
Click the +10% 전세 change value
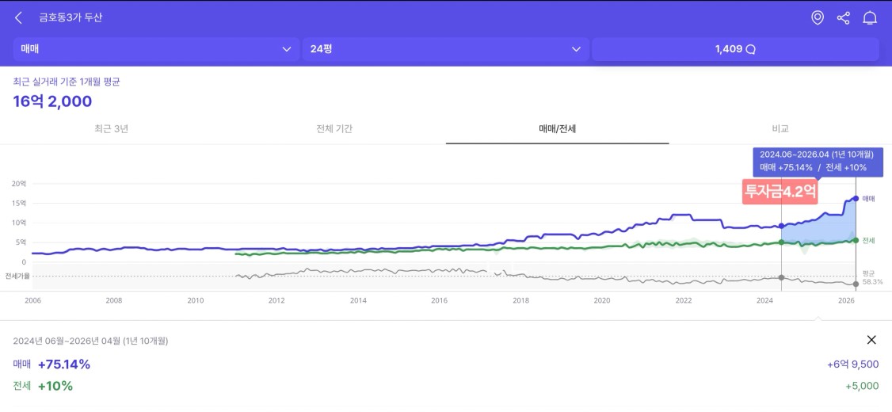pos(55,386)
